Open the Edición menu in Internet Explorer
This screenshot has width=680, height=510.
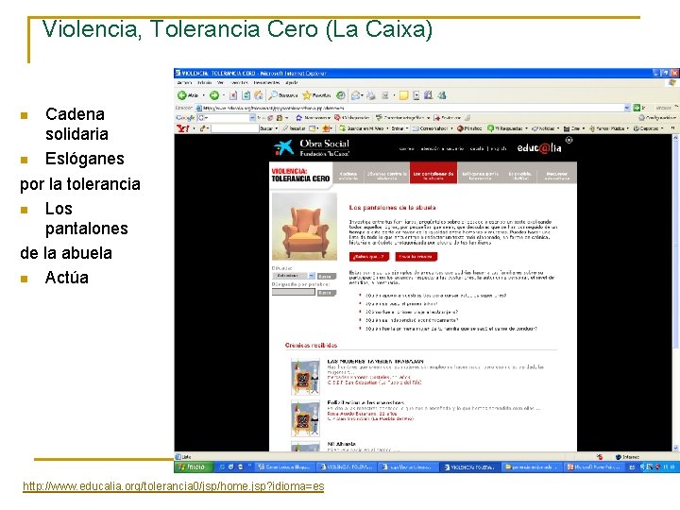[205, 82]
